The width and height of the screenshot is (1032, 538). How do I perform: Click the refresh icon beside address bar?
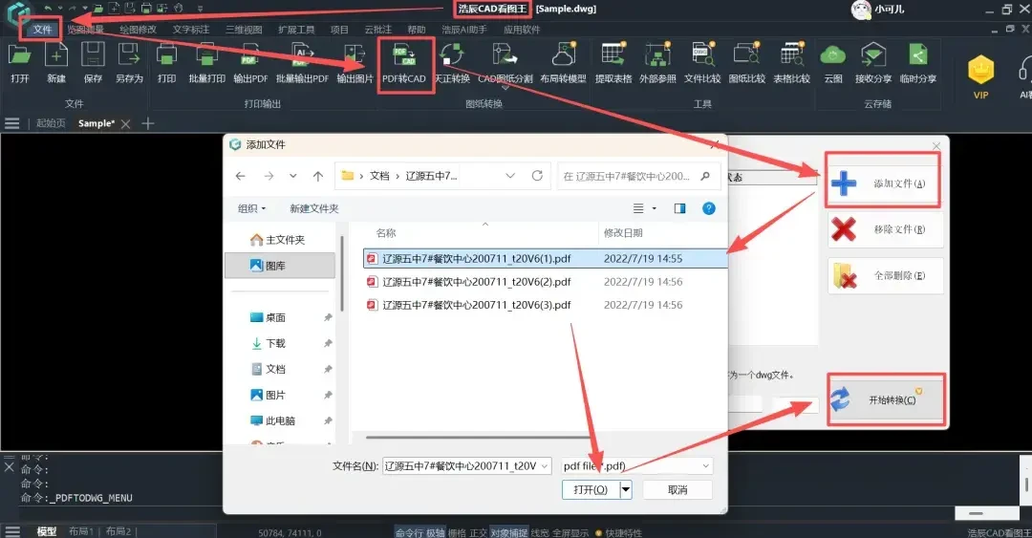pyautogui.click(x=537, y=176)
